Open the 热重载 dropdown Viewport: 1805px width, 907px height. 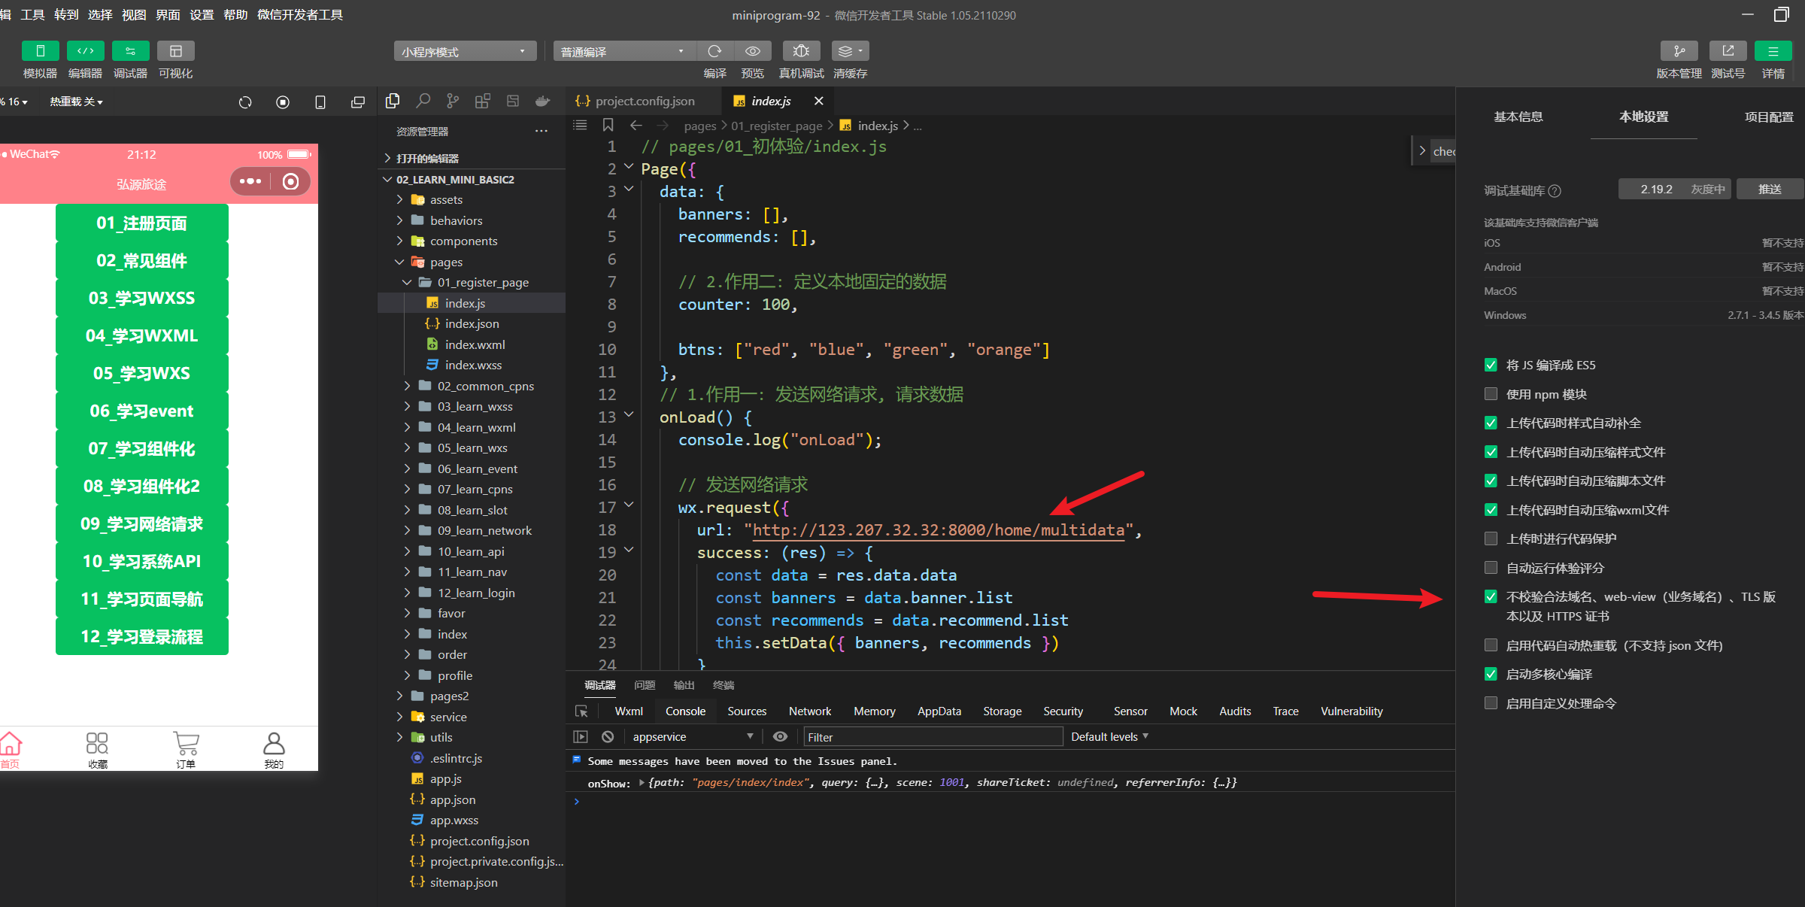point(76,102)
